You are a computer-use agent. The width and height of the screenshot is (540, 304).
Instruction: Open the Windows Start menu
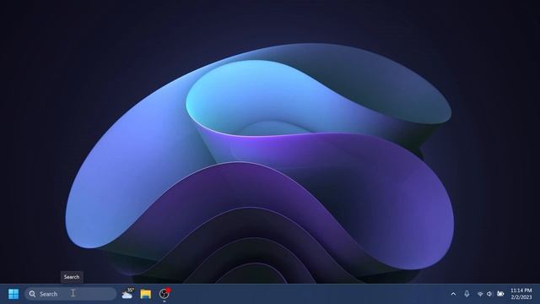point(13,294)
